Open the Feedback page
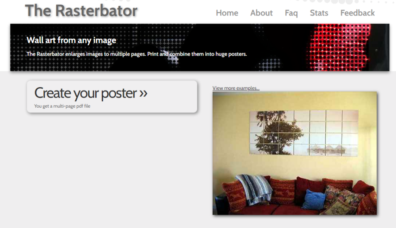Viewport: 396px width, 228px height. tap(357, 13)
